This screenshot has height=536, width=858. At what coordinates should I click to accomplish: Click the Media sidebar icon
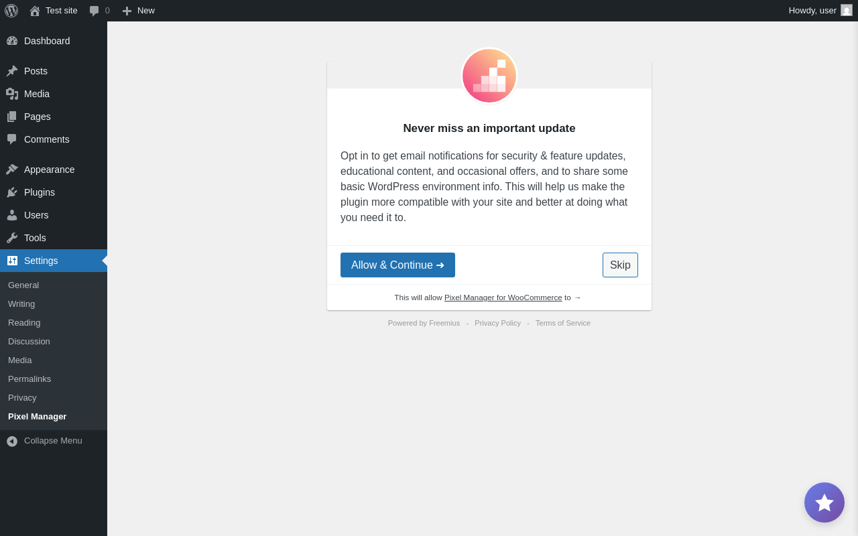12,94
